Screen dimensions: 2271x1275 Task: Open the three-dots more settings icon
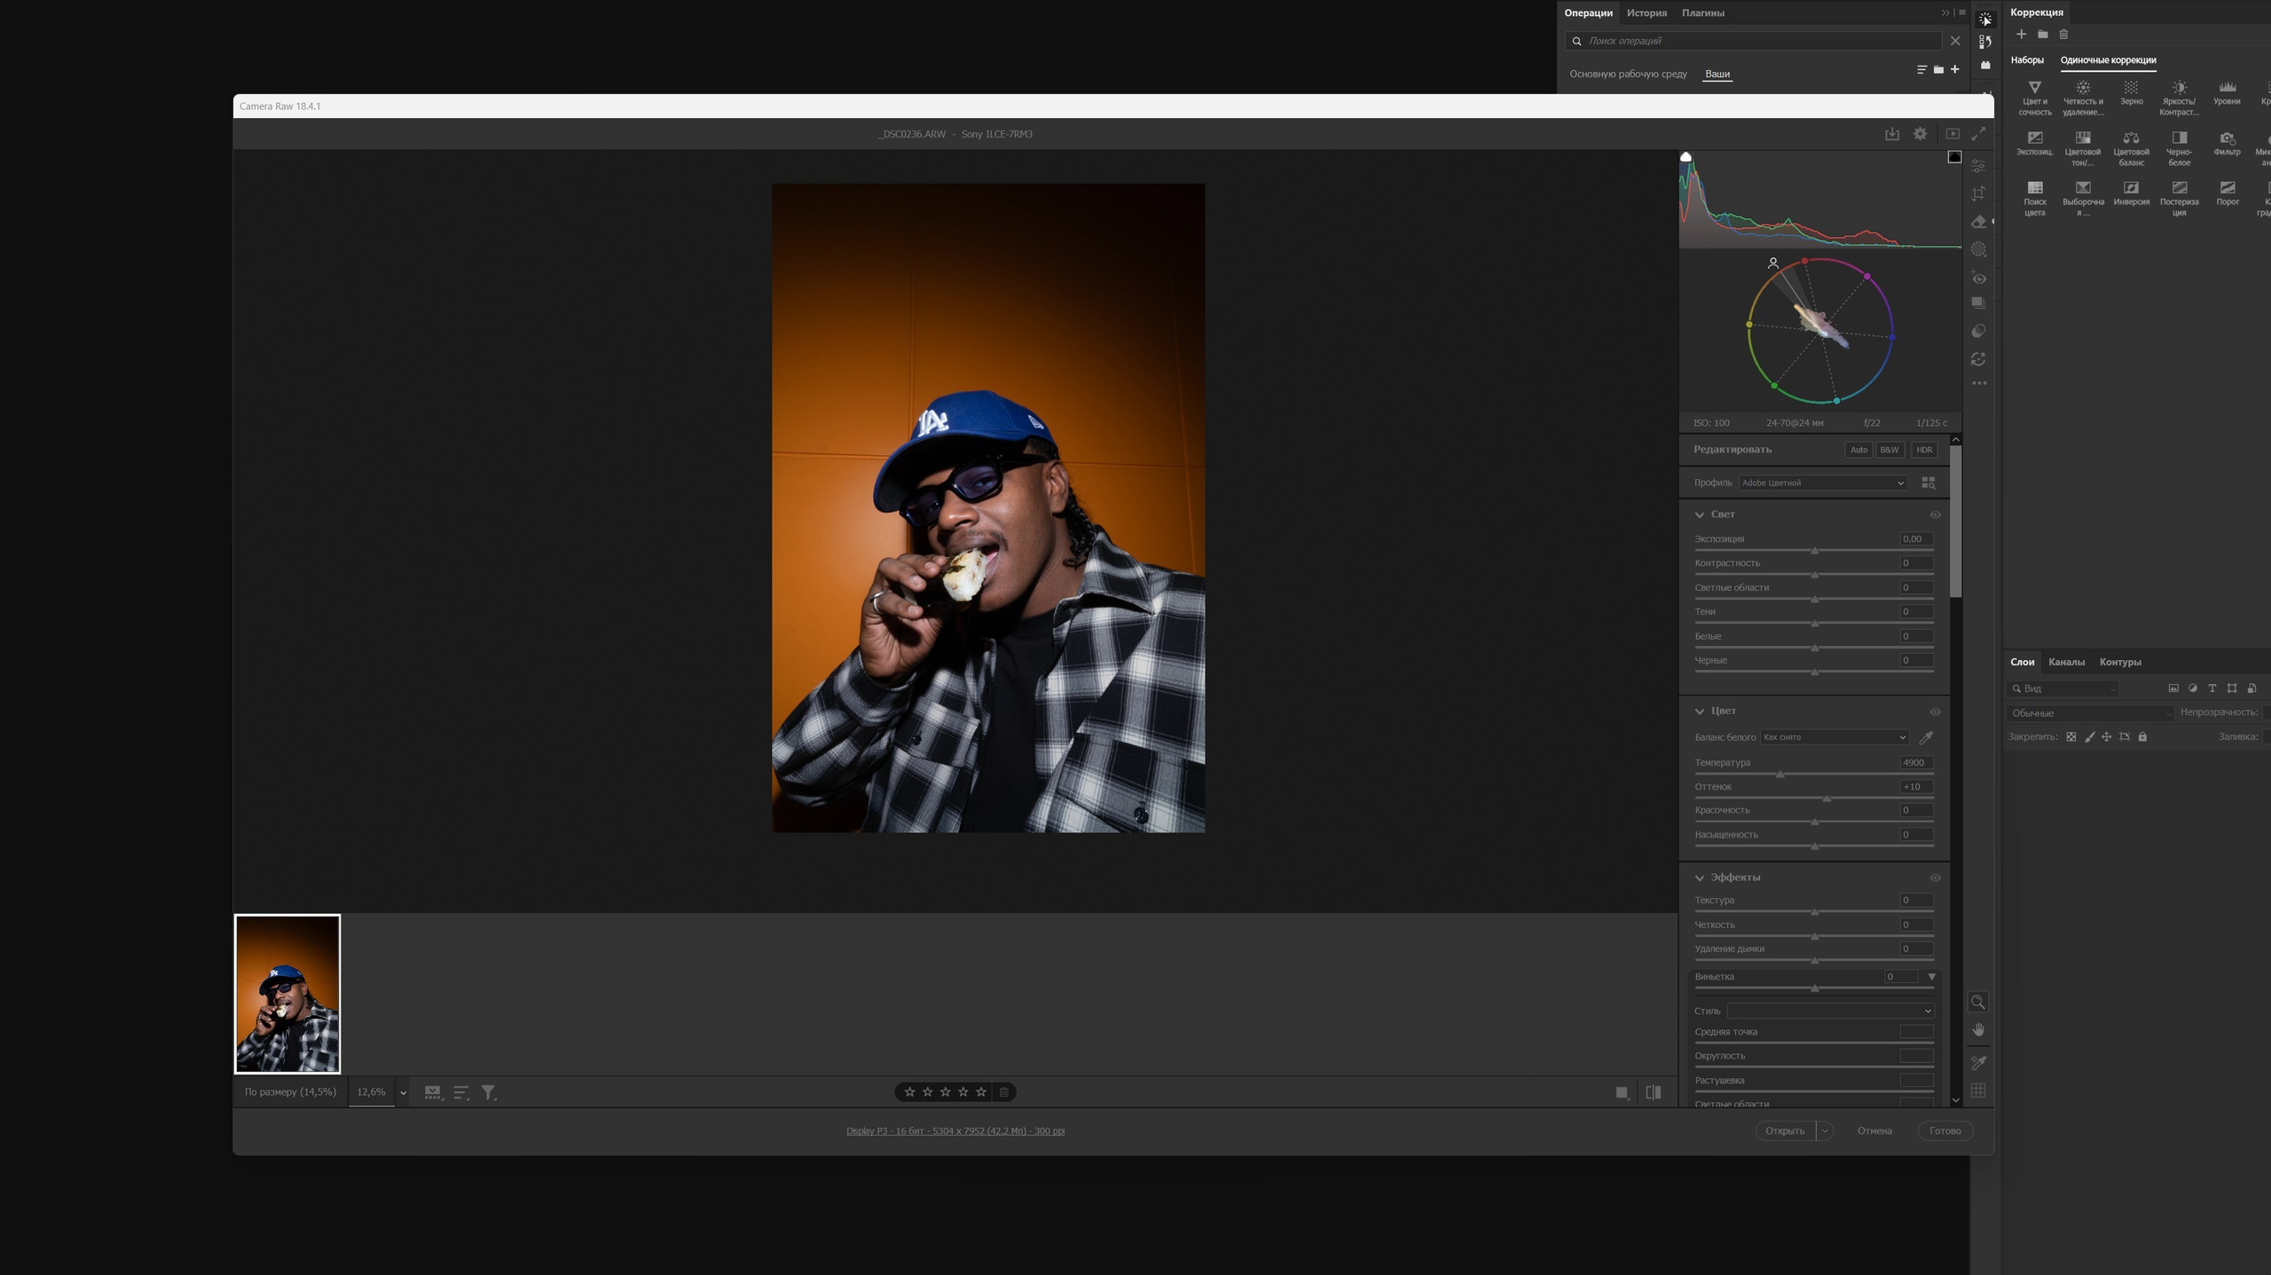pyautogui.click(x=1979, y=383)
